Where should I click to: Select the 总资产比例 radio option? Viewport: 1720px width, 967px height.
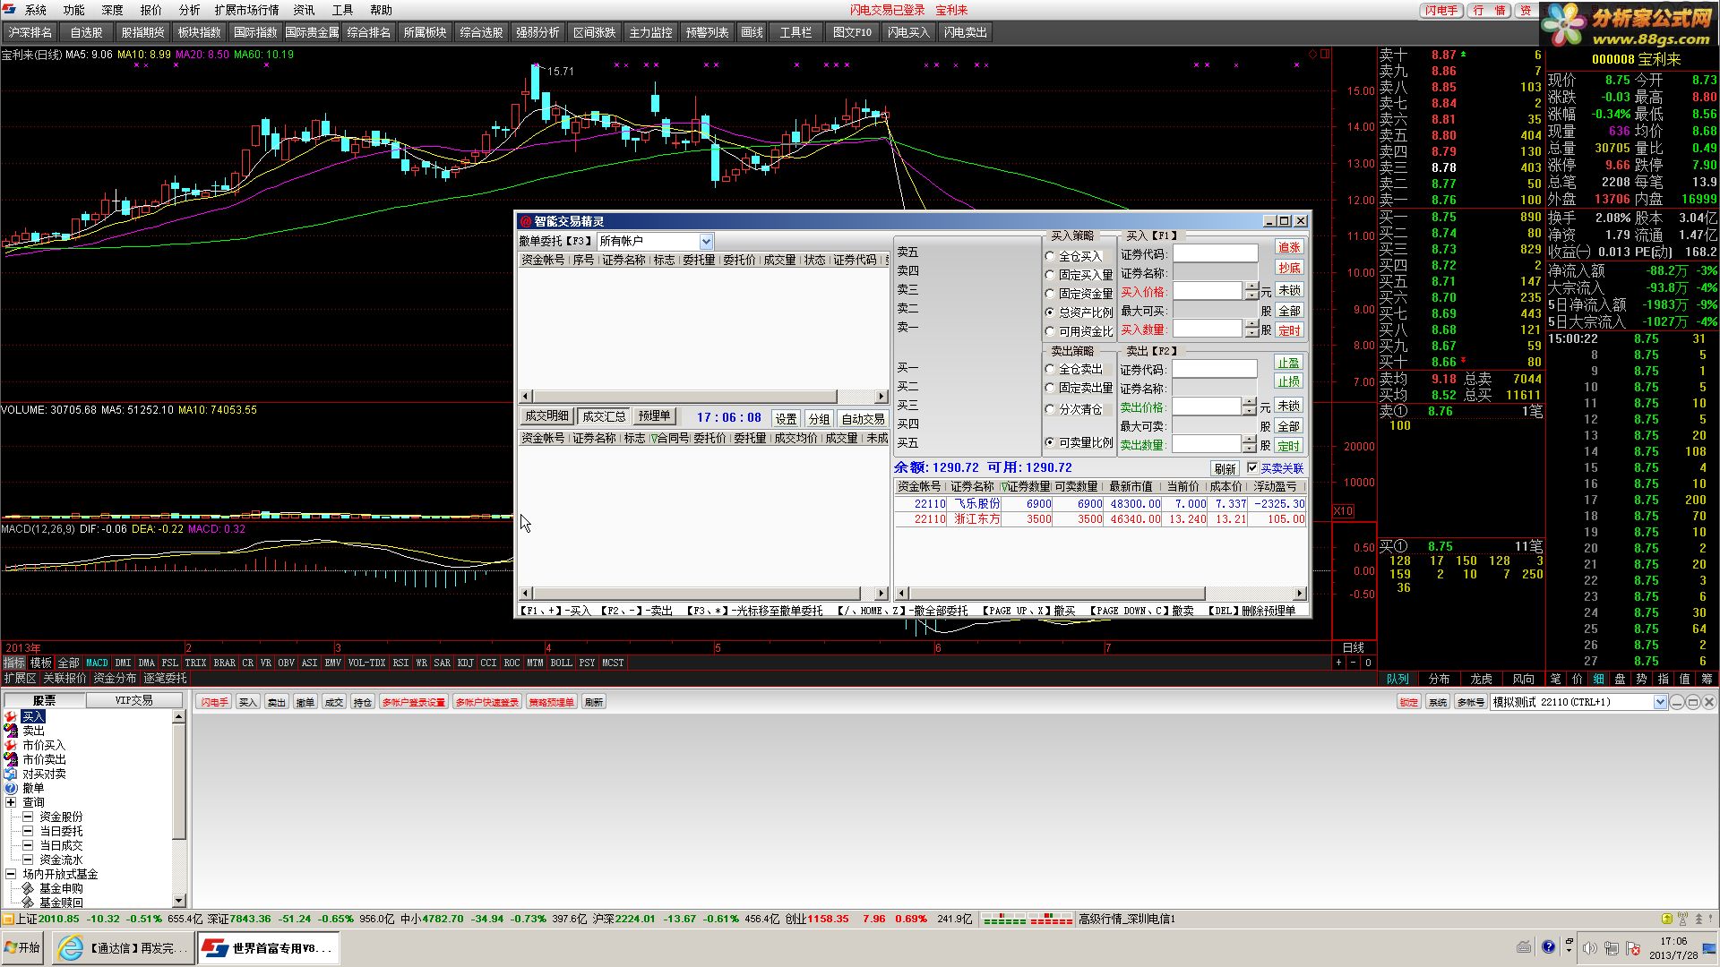(1050, 312)
